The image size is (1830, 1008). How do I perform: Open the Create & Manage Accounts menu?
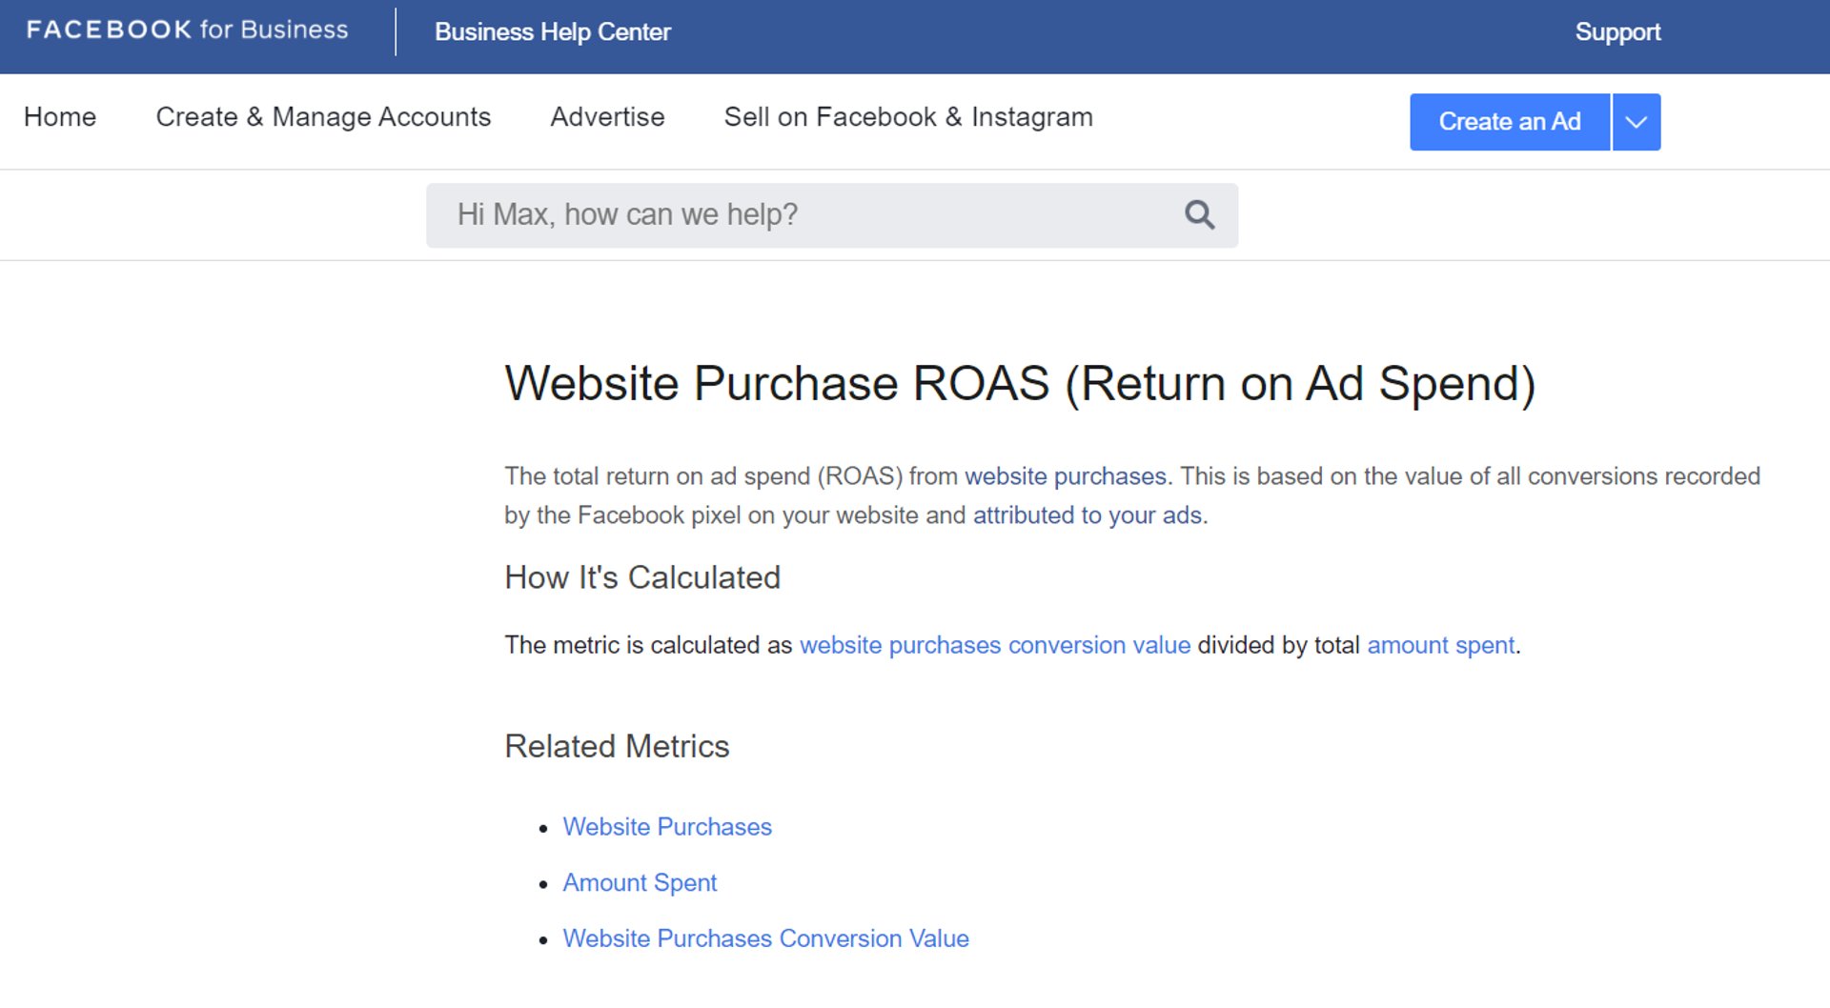323,117
